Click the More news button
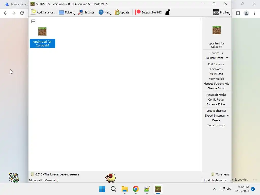Viewport: 260px width, 195px height. click(220, 174)
